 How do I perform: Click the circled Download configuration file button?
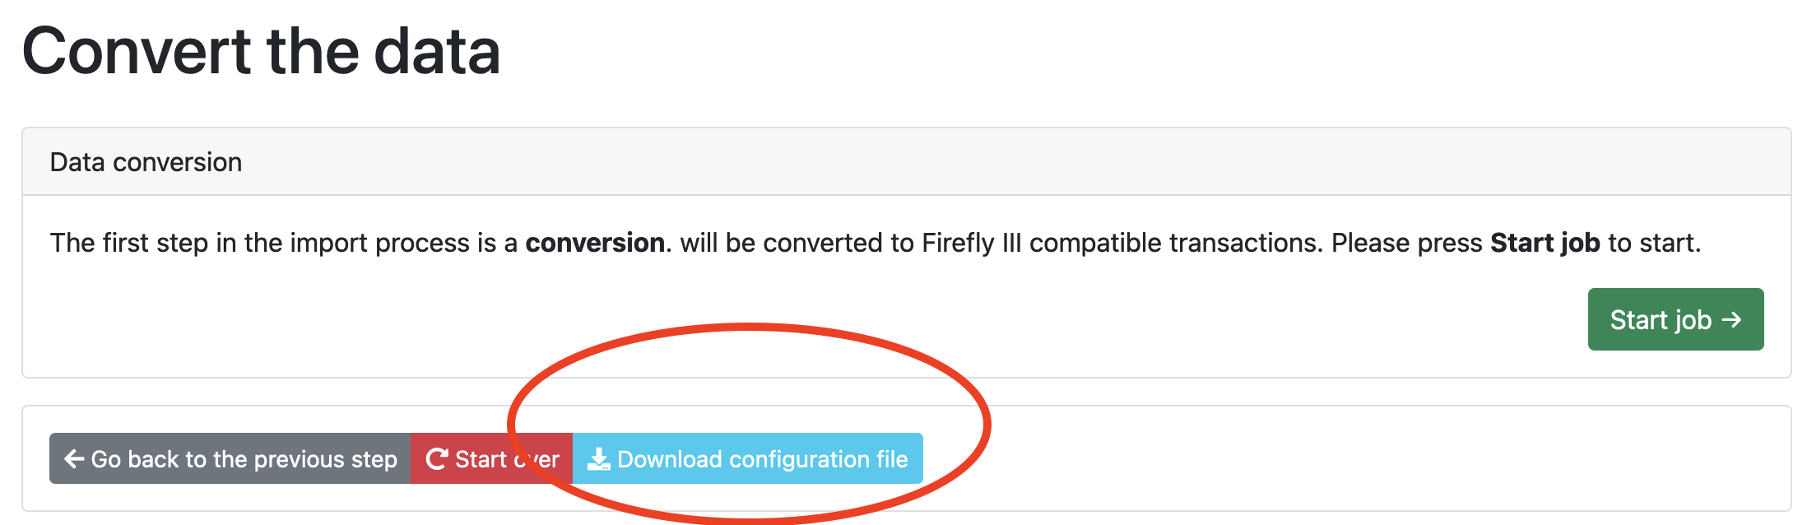coord(746,459)
